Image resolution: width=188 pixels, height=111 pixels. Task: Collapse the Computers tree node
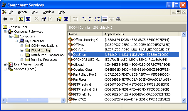click(x=11, y=36)
